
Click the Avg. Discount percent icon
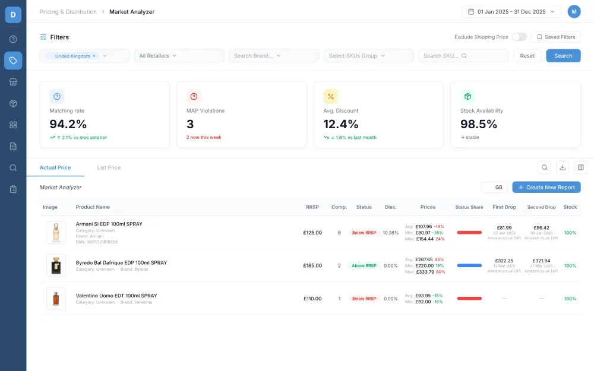tap(331, 97)
